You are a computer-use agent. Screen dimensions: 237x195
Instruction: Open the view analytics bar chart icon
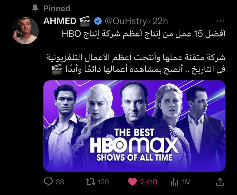click(x=175, y=182)
